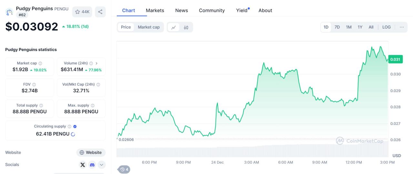This screenshot has width=413, height=174.
Task: Open the X (Twitter) social link
Action: tap(83, 165)
